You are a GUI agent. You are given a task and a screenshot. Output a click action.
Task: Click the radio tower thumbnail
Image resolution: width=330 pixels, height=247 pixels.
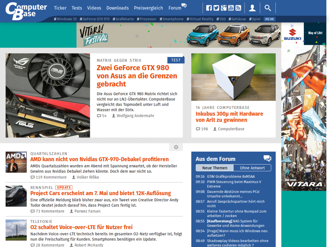click(x=16, y=230)
